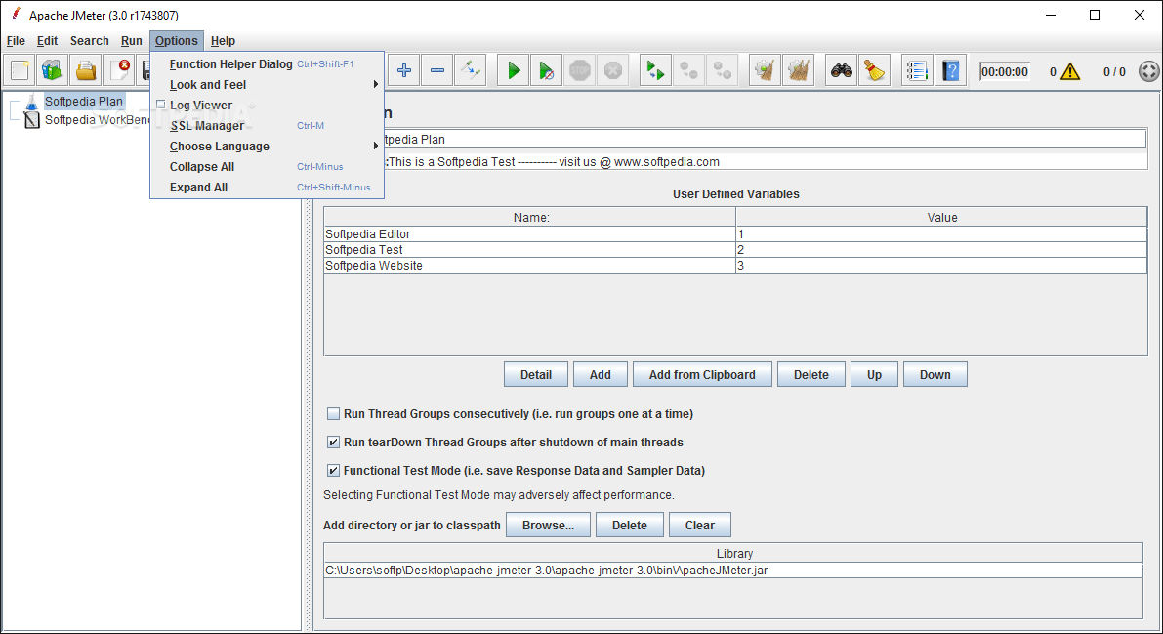The height and width of the screenshot is (634, 1163).
Task: Toggle Run tearDown Thread Groups checkbox
Action: coord(334,442)
